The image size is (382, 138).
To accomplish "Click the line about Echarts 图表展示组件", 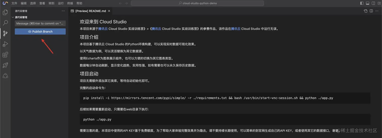I will coord(126,58).
